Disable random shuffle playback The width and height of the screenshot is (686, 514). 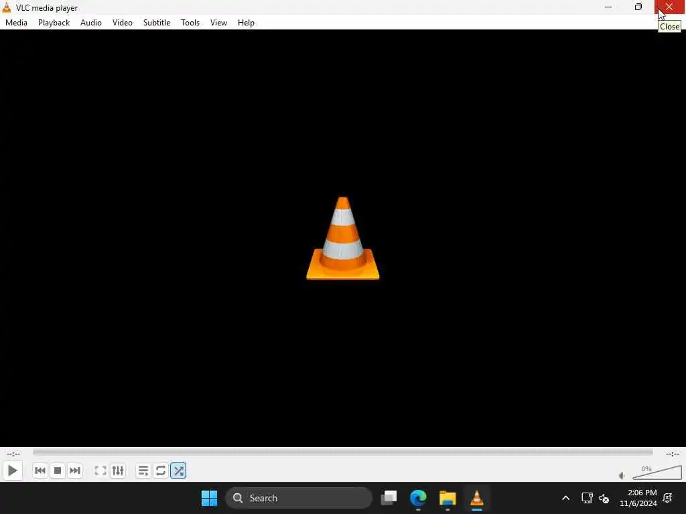click(x=178, y=470)
